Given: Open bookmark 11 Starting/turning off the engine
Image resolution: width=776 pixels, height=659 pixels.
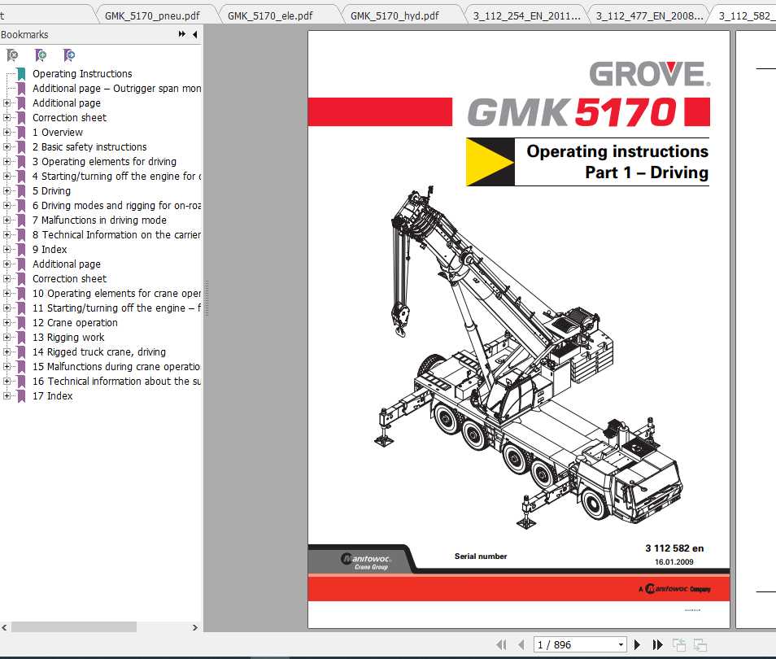Looking at the screenshot, I should pyautogui.click(x=117, y=308).
